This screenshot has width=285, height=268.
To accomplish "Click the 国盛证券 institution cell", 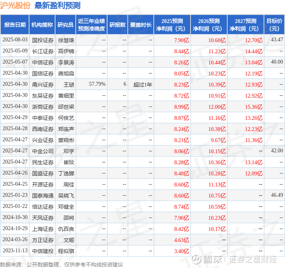I will click(43, 173).
